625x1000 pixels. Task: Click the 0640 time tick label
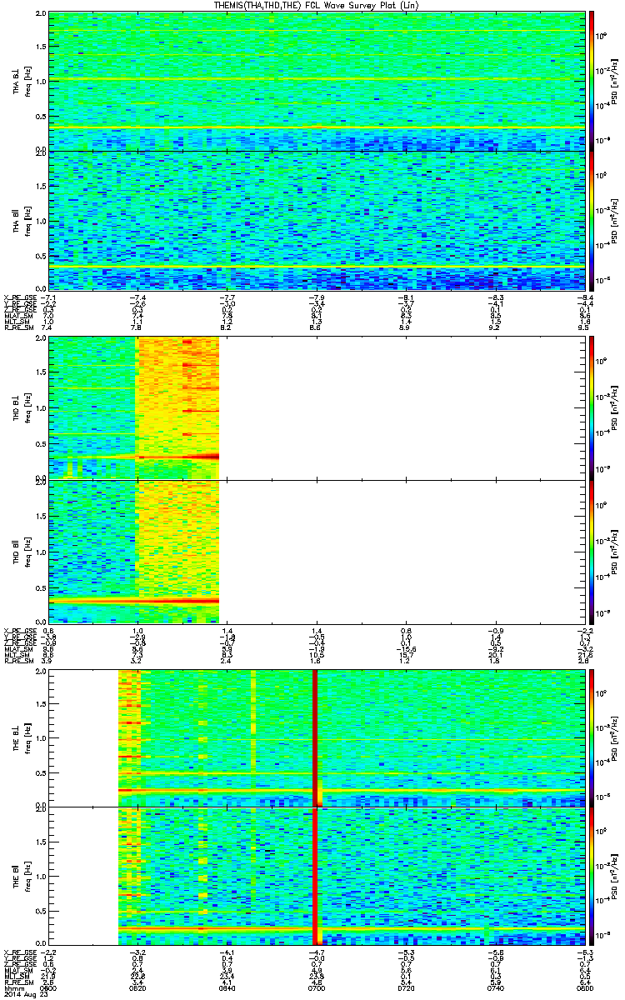(227, 989)
